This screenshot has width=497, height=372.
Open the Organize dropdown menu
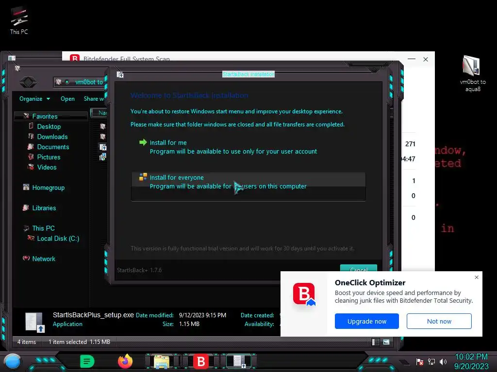(x=34, y=99)
